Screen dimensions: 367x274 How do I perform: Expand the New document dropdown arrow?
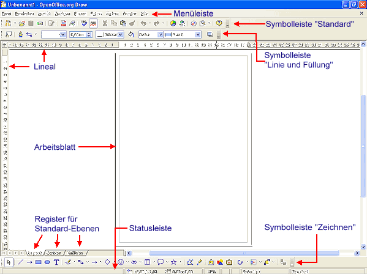point(15,23)
